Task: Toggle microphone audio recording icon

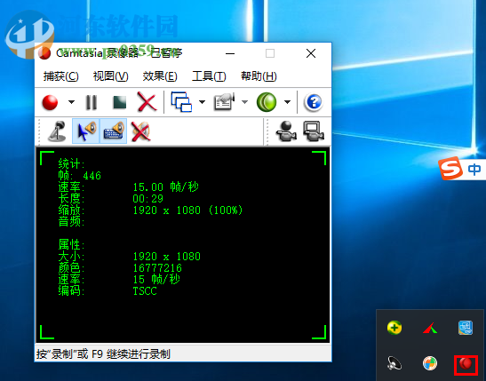Action: click(58, 131)
